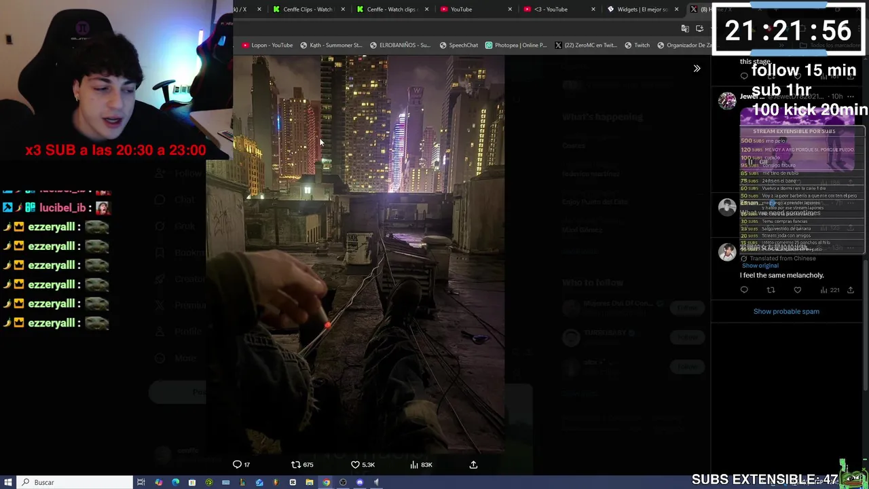Open Task View from the taskbar

click(141, 482)
